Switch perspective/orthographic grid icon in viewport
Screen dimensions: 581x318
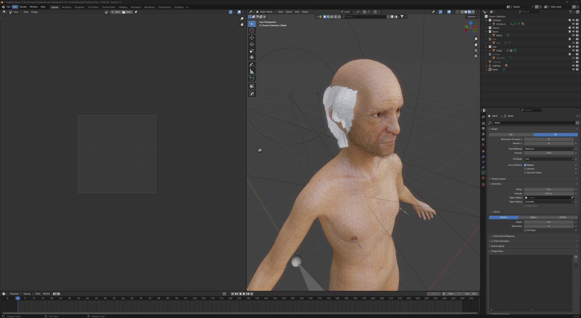tap(476, 56)
